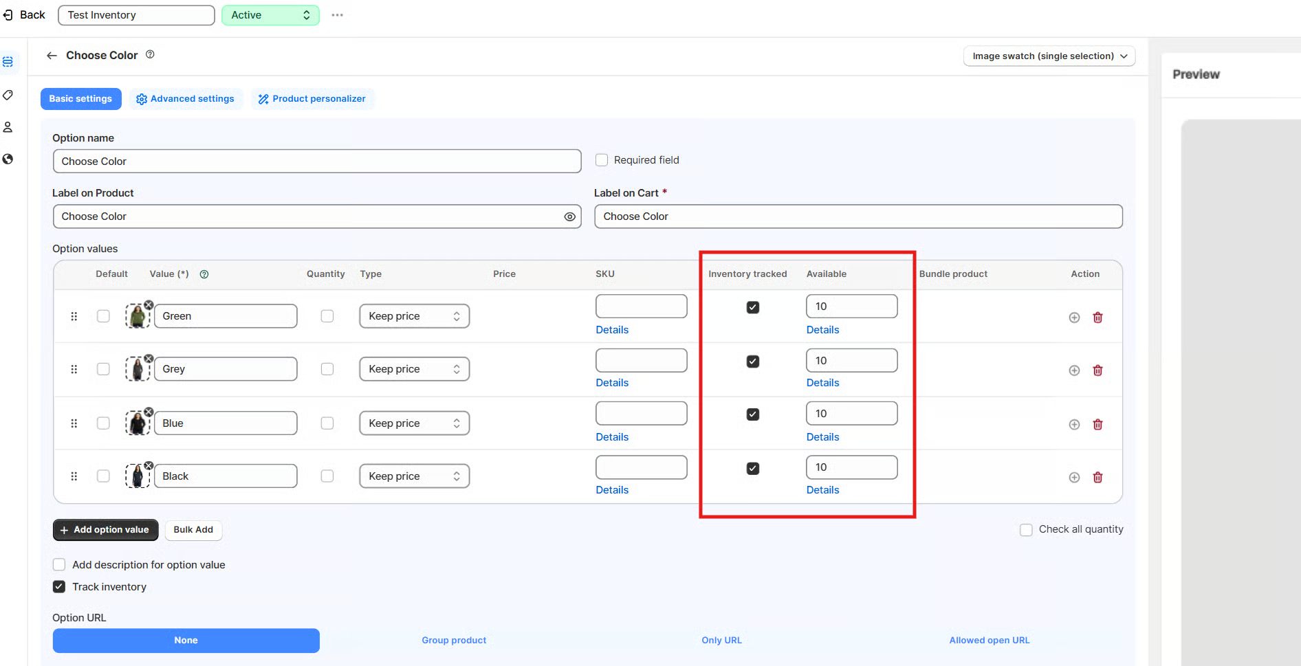1301x666 pixels.
Task: Open the Active status dropdown
Action: [270, 15]
